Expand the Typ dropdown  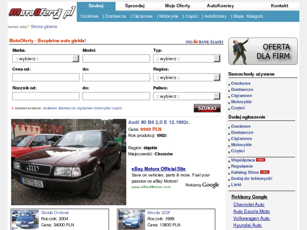click(187, 59)
